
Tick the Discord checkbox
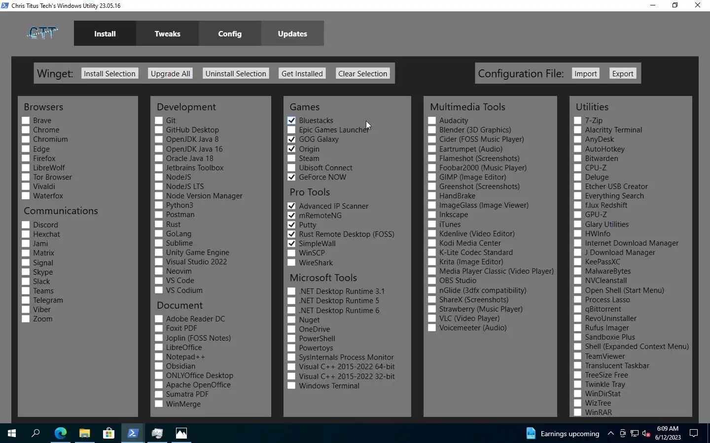26,225
